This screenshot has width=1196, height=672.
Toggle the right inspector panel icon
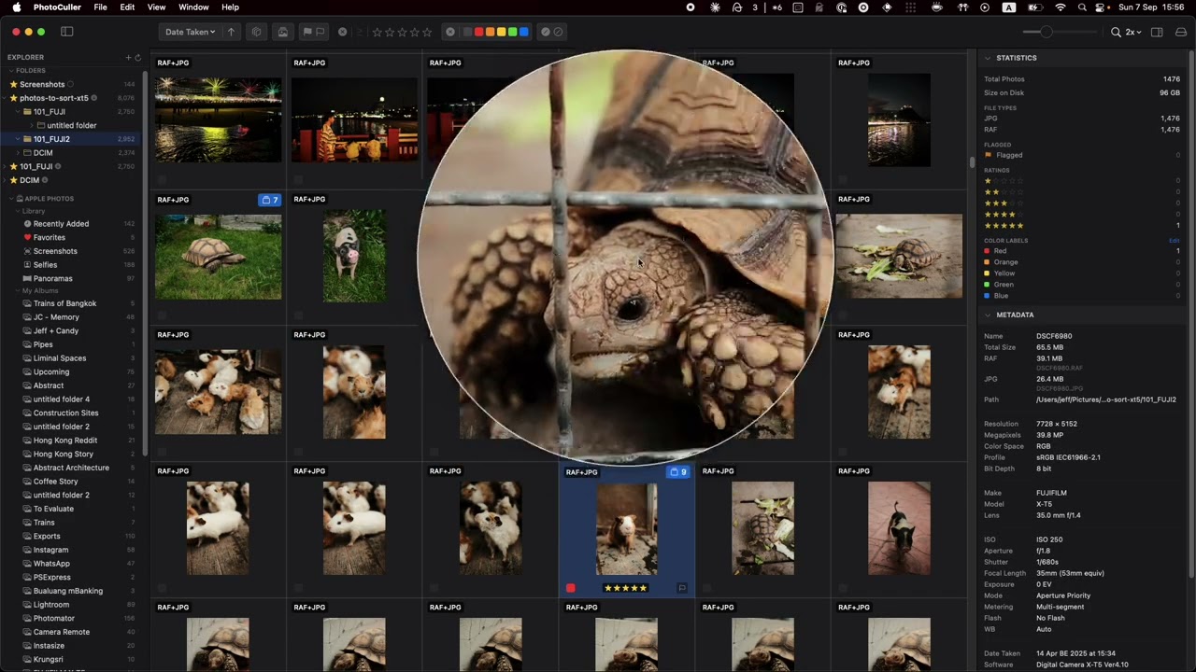click(1157, 32)
